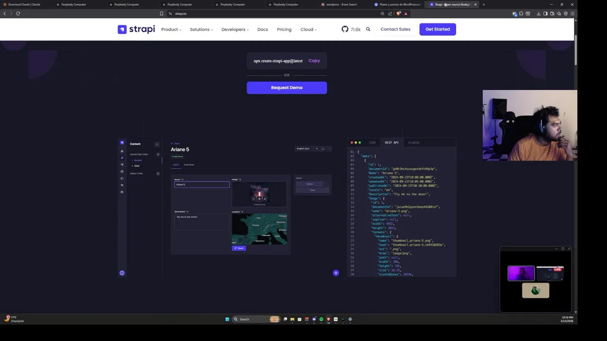Select the Rocket collection type

[x=138, y=161]
